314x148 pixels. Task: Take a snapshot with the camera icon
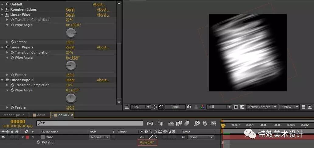[x=189, y=107]
